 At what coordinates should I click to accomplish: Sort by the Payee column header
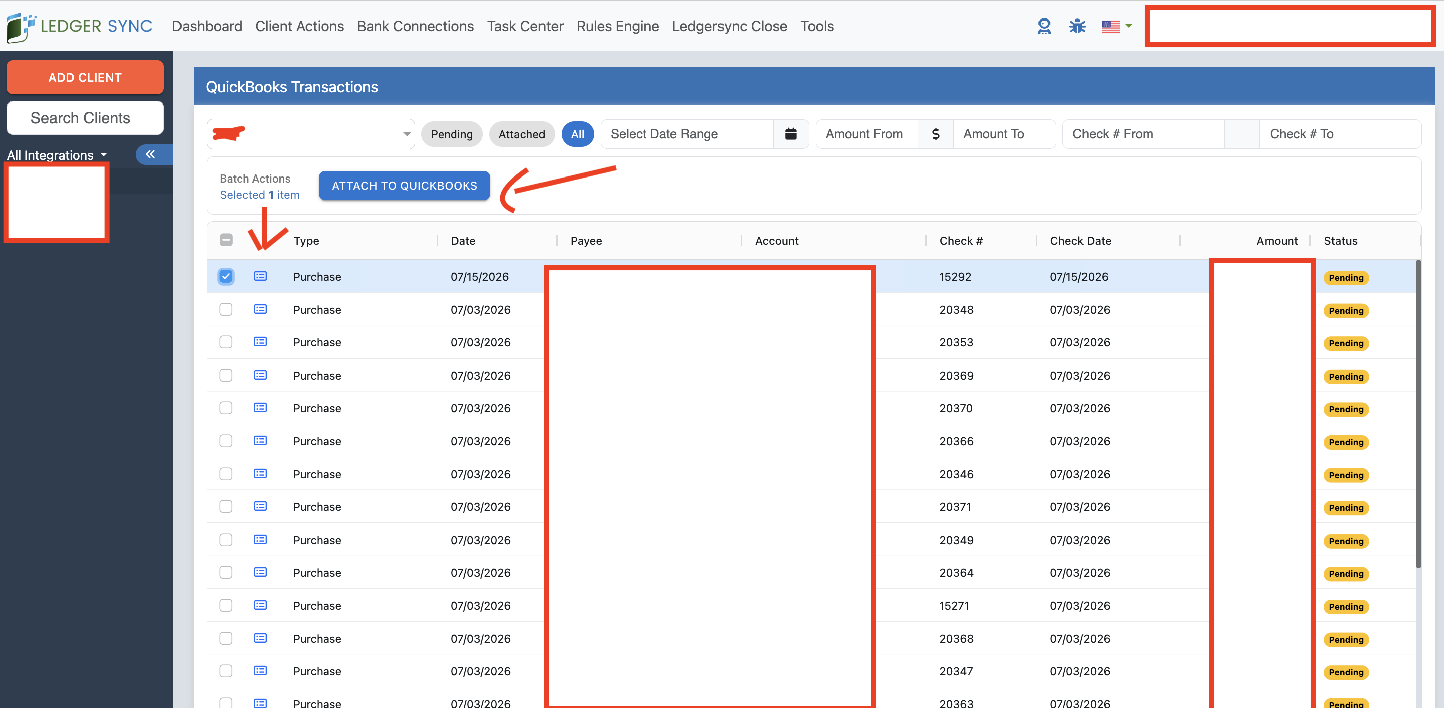coord(586,241)
